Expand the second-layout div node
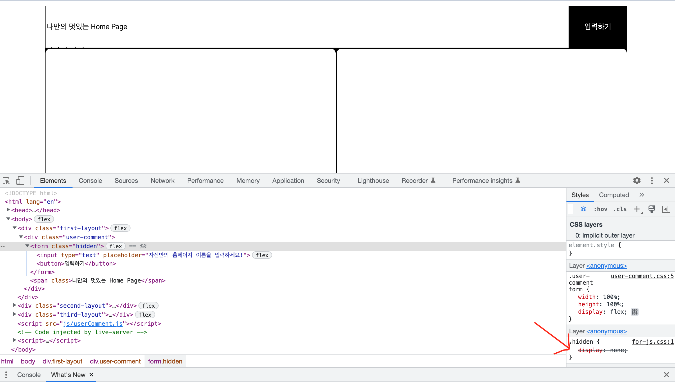 15,305
